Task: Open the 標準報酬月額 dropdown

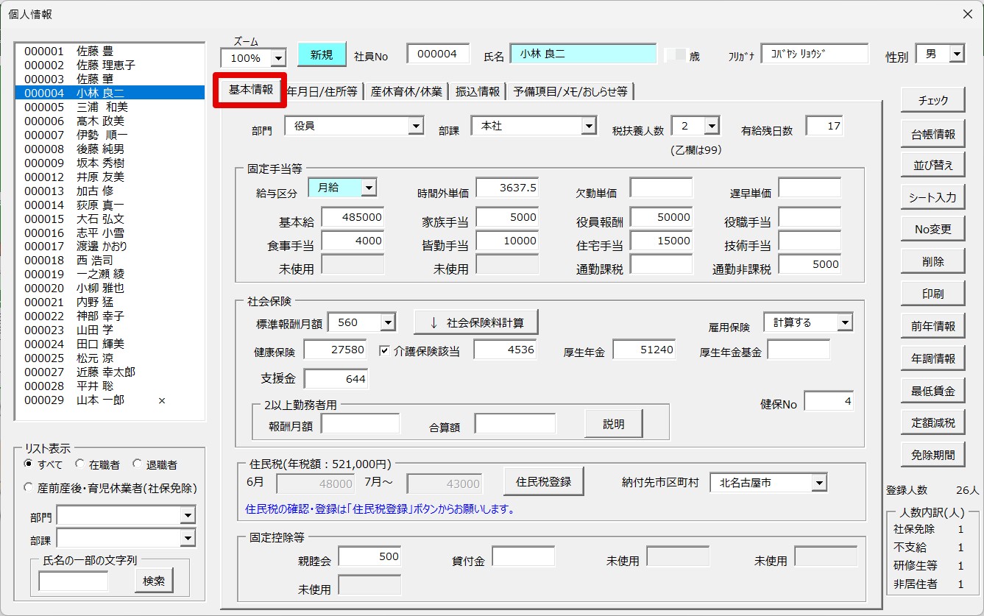Action: 388,322
